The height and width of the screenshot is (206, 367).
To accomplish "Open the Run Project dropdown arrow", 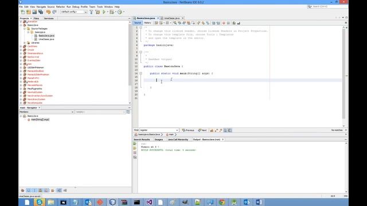I will 107,12.
